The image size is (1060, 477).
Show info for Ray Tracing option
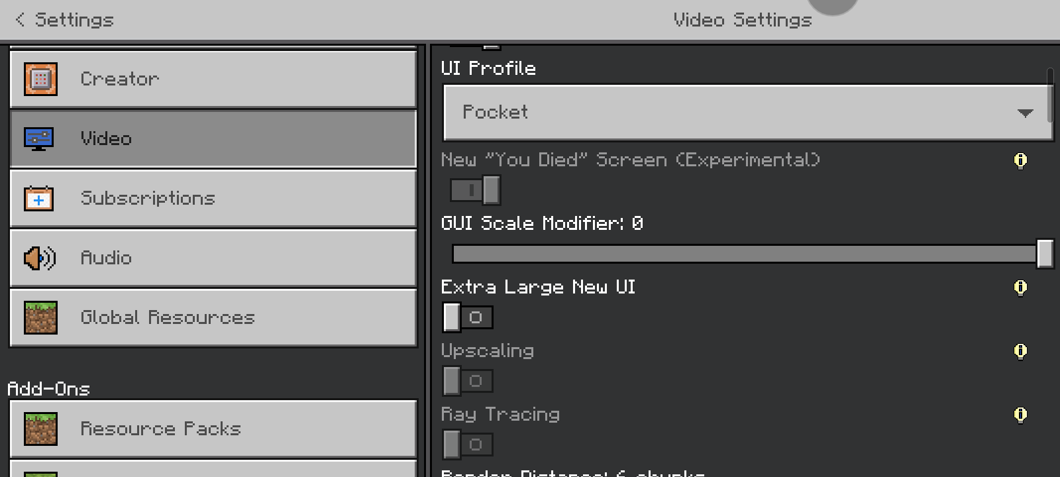[x=1020, y=415]
